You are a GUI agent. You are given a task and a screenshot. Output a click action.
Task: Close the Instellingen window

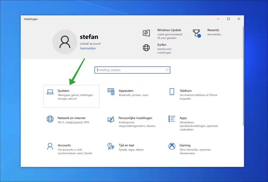point(239,19)
